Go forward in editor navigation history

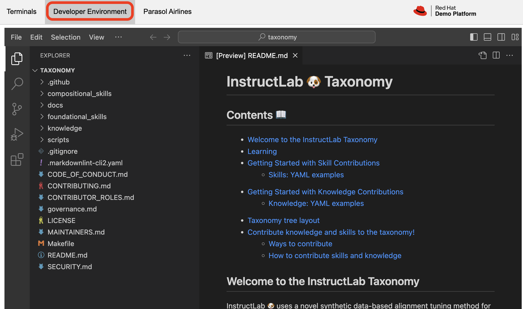click(x=167, y=37)
